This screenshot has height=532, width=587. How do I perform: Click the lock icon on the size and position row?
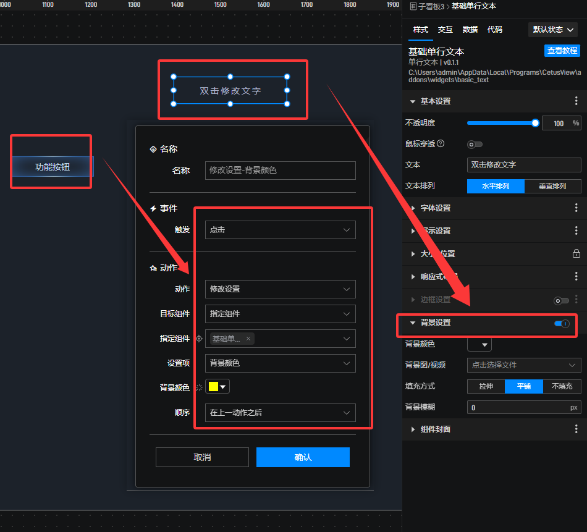coord(576,253)
